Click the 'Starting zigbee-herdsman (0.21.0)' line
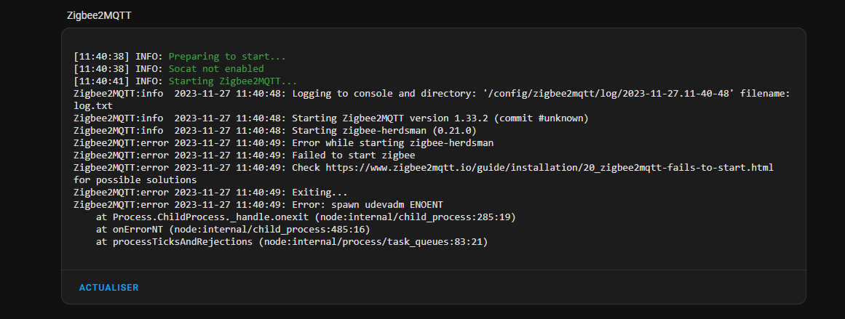Image resolution: width=845 pixels, height=319 pixels. [275, 131]
